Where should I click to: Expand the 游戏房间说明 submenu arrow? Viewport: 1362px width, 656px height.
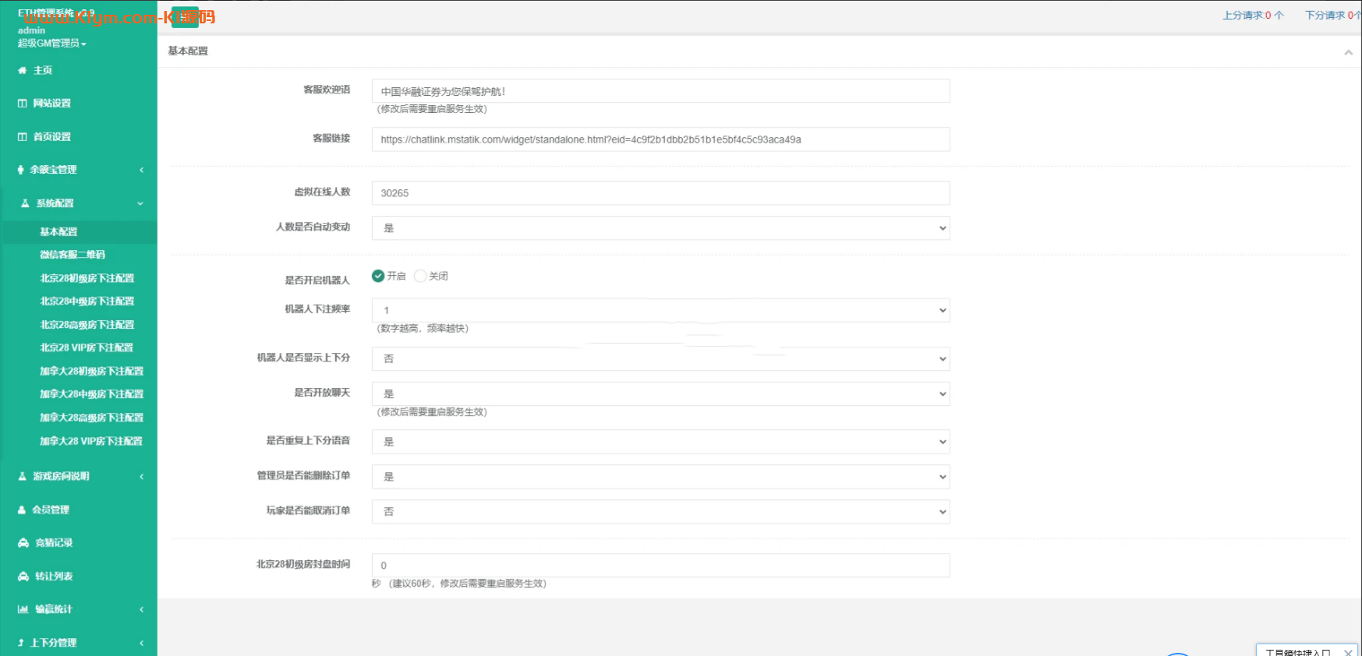[x=141, y=476]
